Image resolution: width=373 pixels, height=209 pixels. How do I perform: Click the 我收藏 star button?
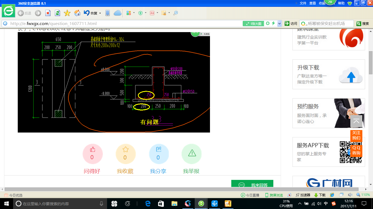pyautogui.click(x=125, y=154)
